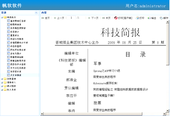This screenshot has height=117, width=171.
Task: Click the Flash 打印[客户端] print icon
Action: coord(116,18)
